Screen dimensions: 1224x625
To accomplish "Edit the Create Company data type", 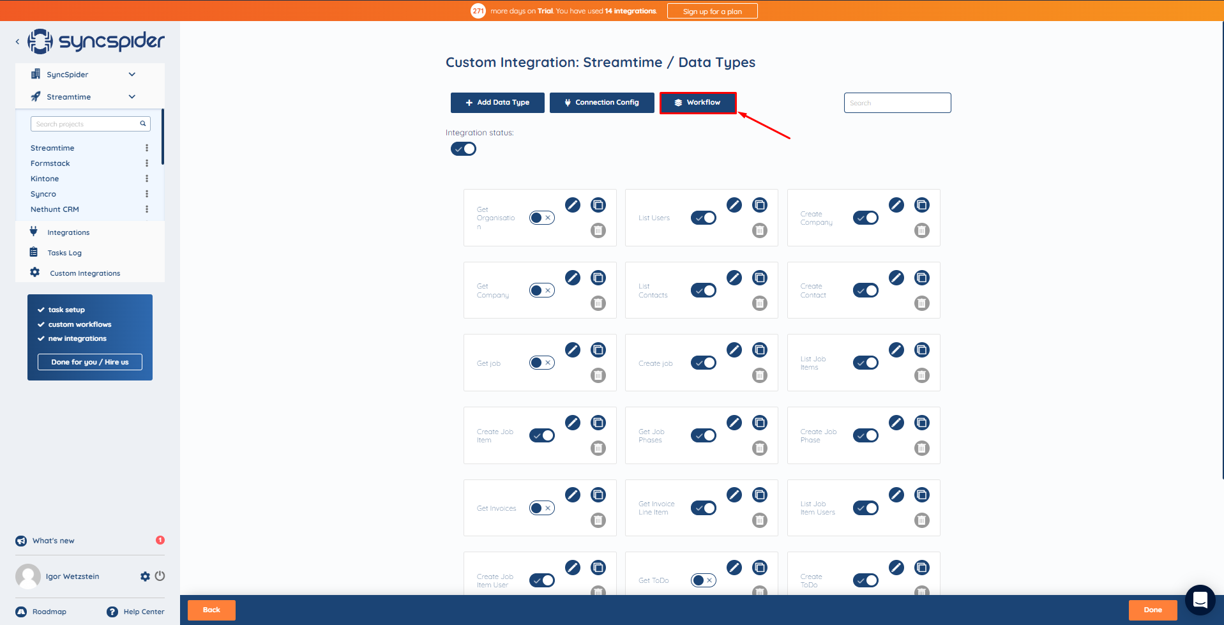I will pos(896,205).
